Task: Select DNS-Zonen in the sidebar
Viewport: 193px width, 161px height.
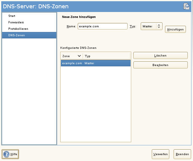Action: [17, 35]
